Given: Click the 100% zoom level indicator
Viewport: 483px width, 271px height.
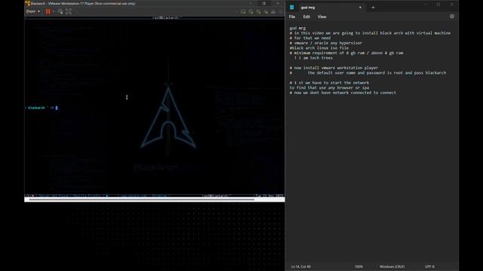Looking at the screenshot, I should (359, 266).
